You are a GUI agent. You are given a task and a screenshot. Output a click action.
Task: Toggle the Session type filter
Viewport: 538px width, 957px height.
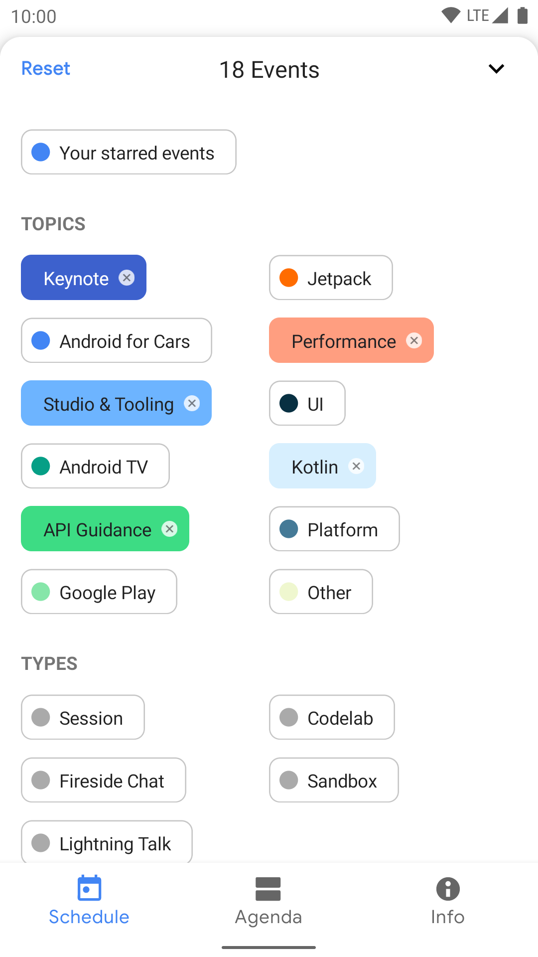(83, 717)
